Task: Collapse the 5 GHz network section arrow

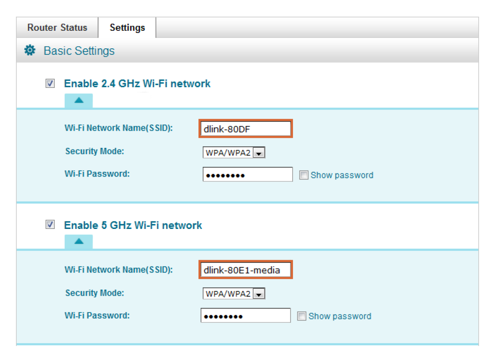Action: [x=79, y=241]
